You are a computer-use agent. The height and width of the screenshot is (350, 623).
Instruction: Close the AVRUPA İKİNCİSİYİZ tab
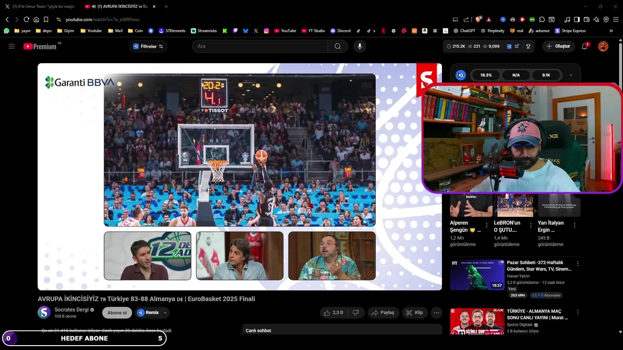click(154, 6)
